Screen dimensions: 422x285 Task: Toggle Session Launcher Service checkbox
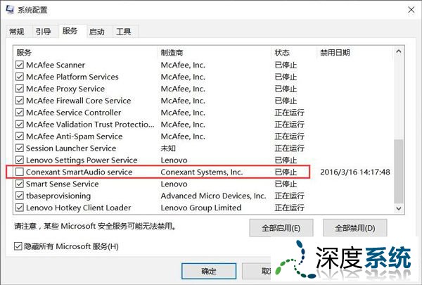(x=20, y=148)
